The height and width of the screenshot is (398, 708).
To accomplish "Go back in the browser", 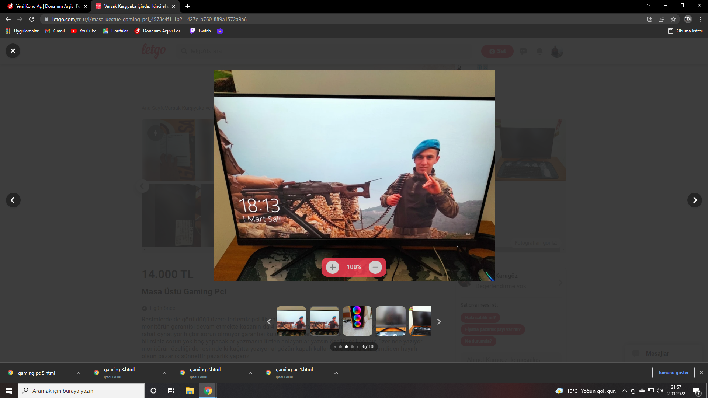I will coord(8,19).
